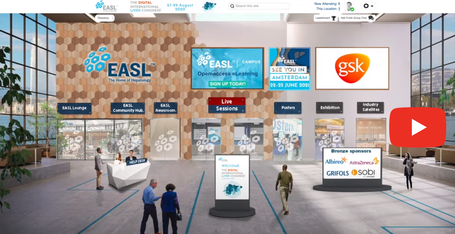Open the GSK sponsor banner
This screenshot has width=455, height=234.
[352, 68]
